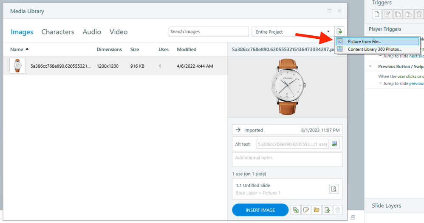Click the 1.1 Untitled Slide entry
This screenshot has width=424, height=223.
[x=287, y=189]
